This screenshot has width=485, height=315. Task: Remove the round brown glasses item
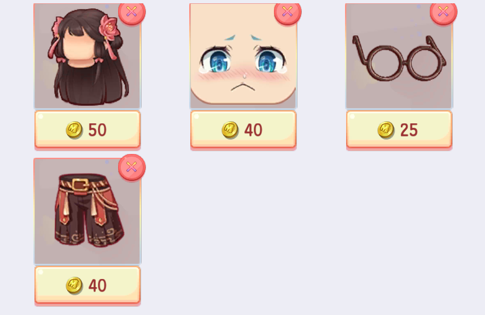tap(443, 11)
